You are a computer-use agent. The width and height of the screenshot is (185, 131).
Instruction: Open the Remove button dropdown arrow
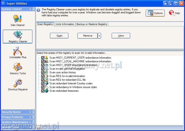[99, 36]
